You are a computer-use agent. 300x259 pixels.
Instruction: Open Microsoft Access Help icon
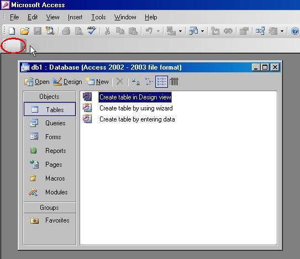pyautogui.click(x=295, y=31)
